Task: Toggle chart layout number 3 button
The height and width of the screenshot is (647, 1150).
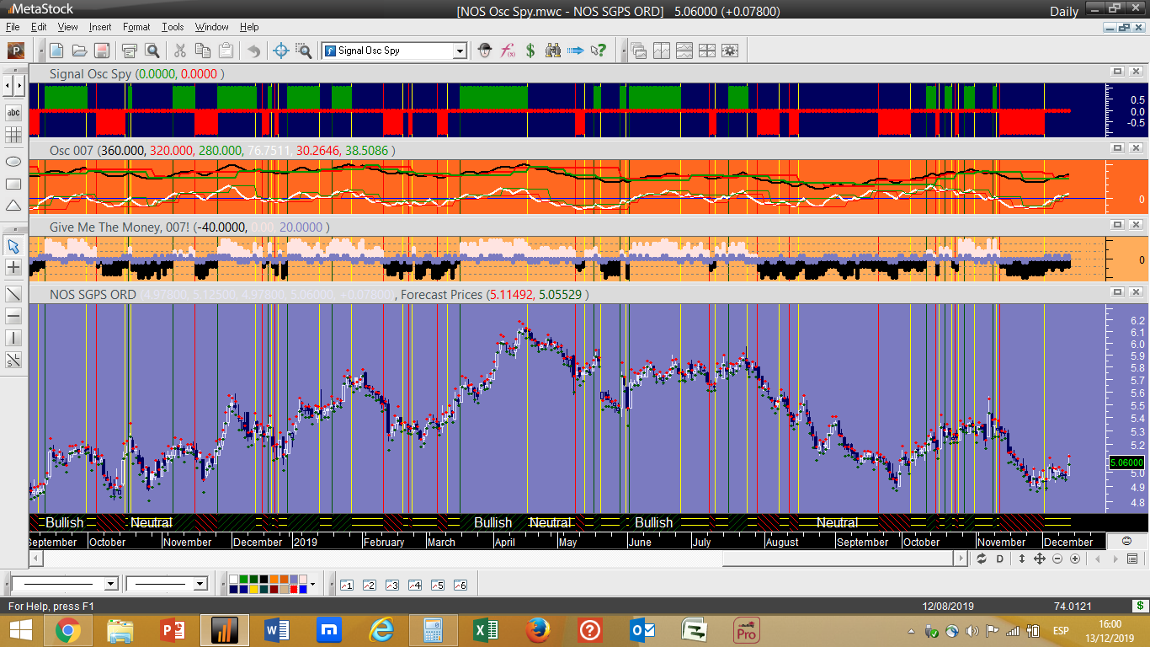Action: coord(391,585)
